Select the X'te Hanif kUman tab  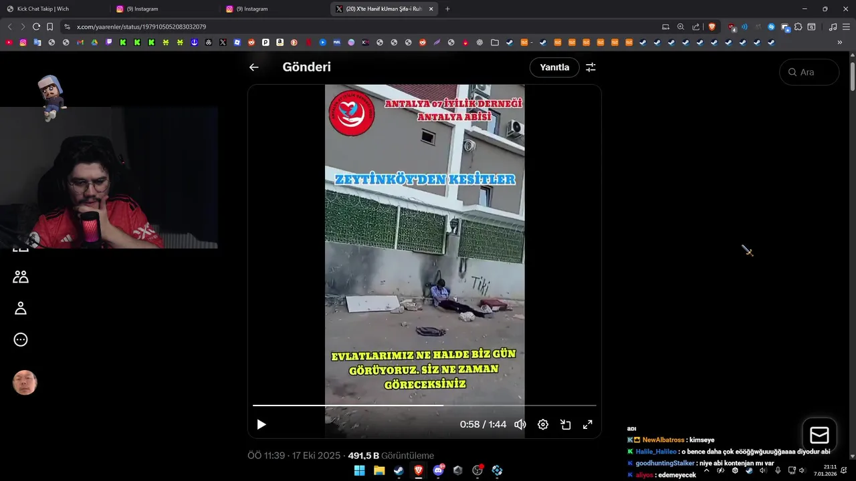pyautogui.click(x=384, y=9)
